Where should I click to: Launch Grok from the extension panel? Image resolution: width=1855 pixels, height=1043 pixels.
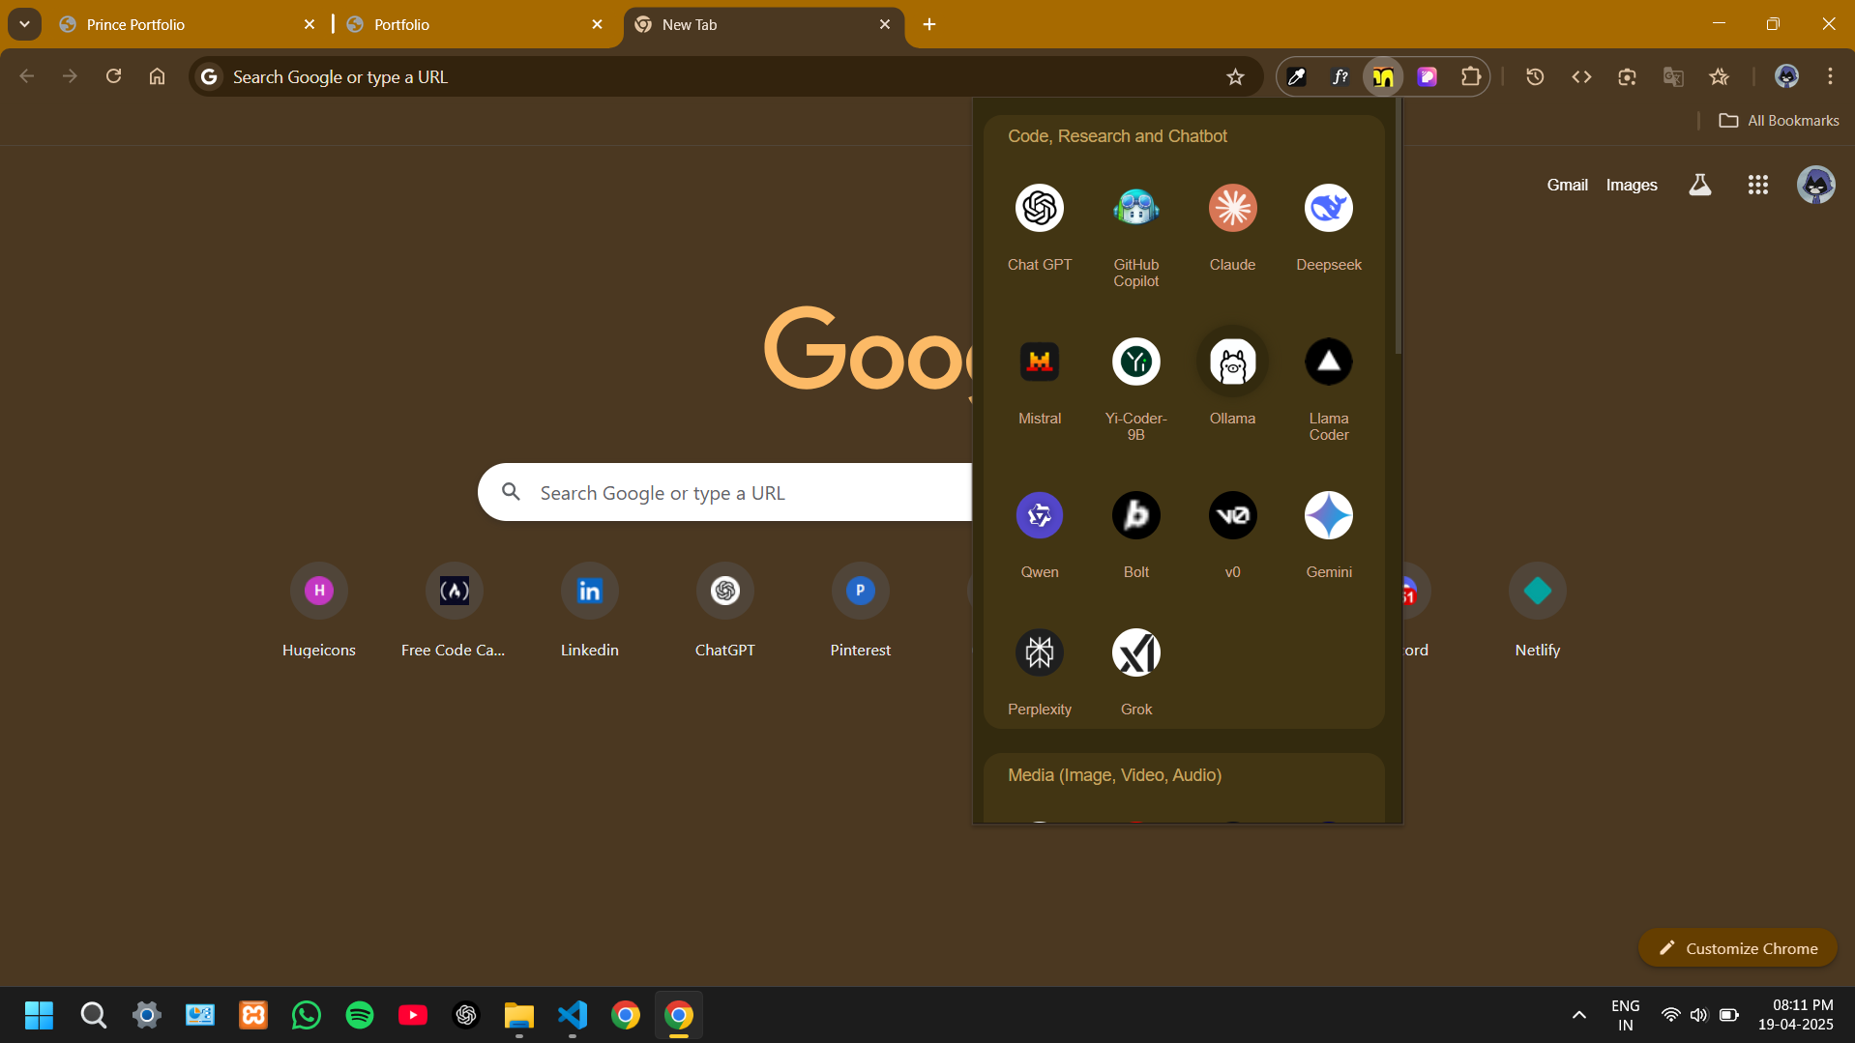1135,653
